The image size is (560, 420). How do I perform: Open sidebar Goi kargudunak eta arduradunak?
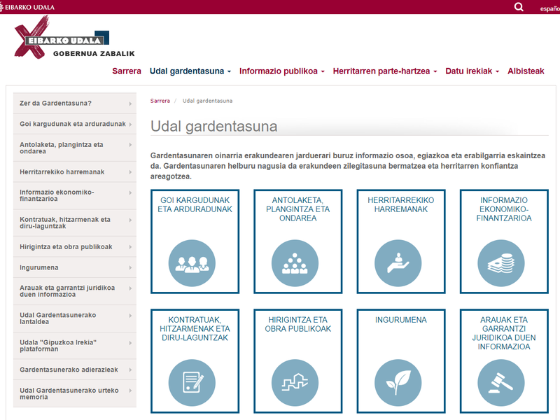75,124
